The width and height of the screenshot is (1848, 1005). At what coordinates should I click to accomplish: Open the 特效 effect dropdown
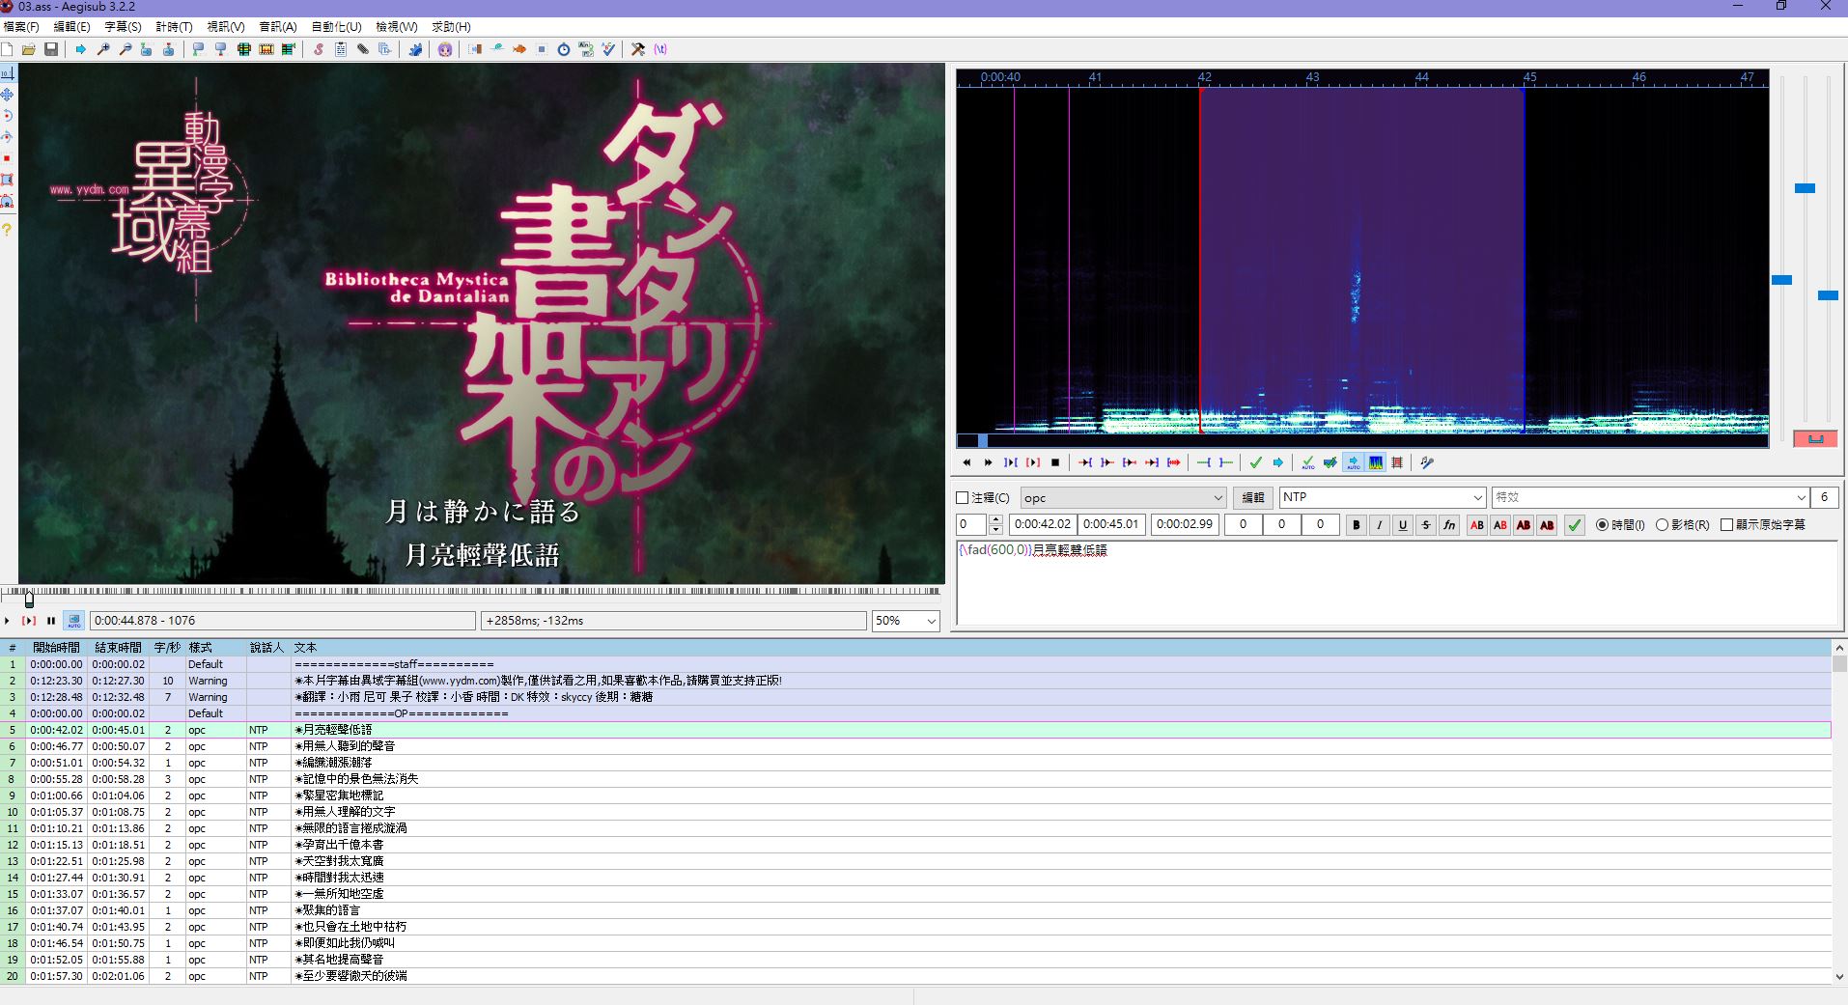tap(1801, 497)
